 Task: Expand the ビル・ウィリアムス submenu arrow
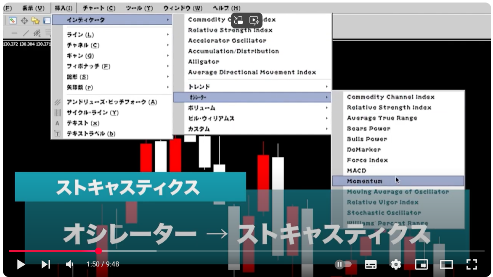click(327, 119)
